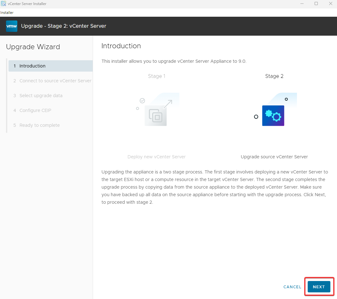Click the Introduction page heading

tap(121, 46)
